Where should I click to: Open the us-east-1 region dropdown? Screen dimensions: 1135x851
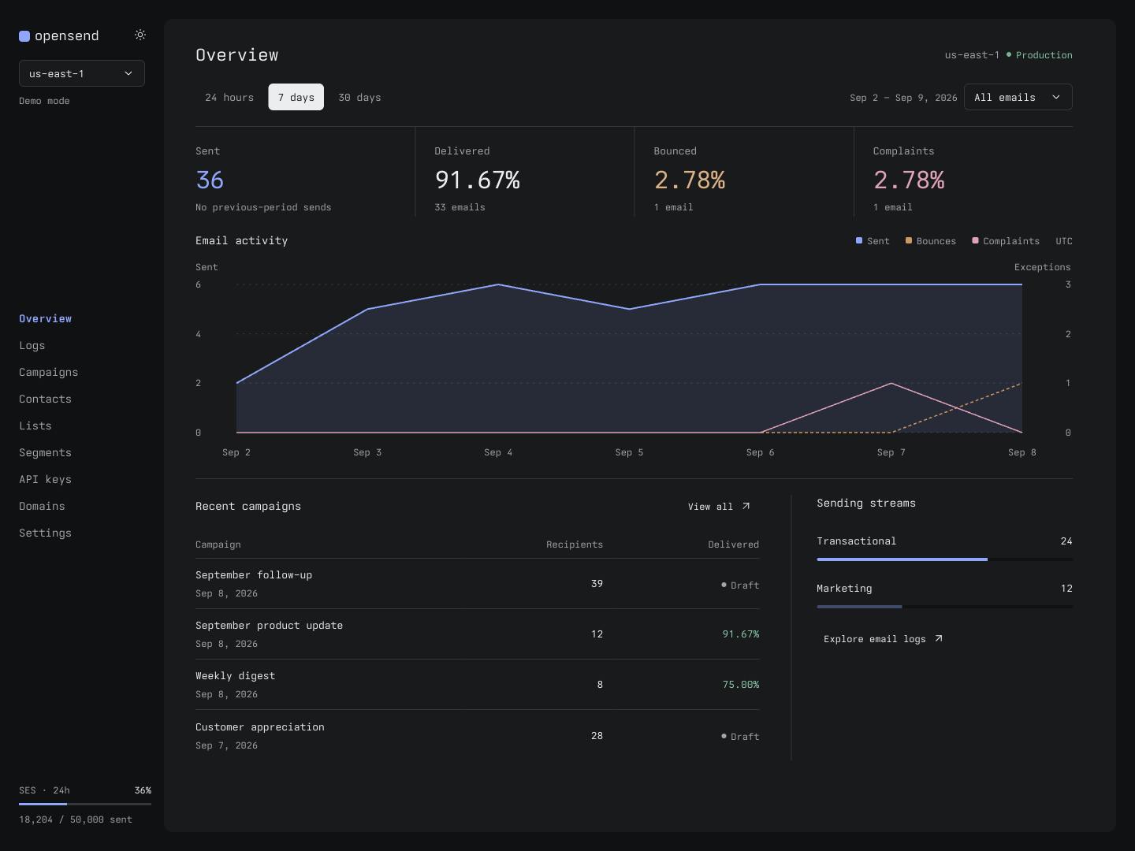click(82, 73)
